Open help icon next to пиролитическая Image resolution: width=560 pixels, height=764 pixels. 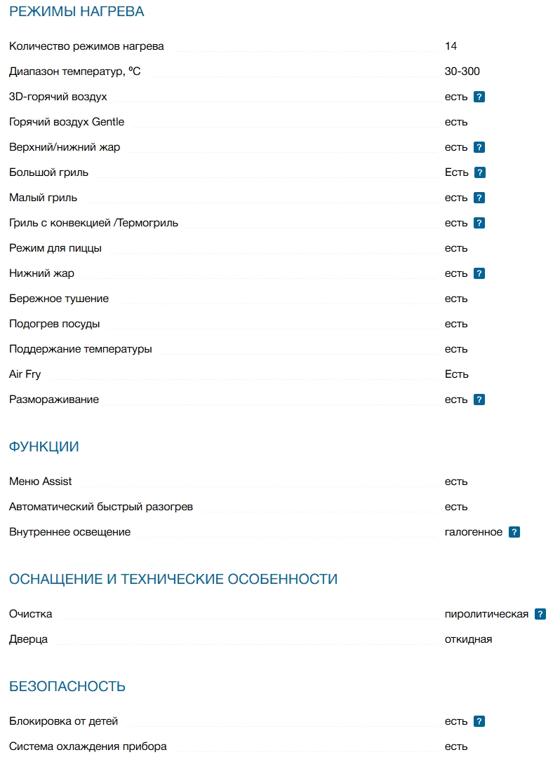540,614
